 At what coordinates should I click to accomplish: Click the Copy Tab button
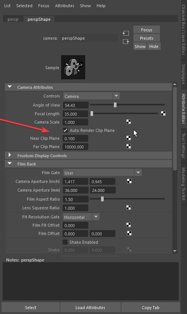151,308
